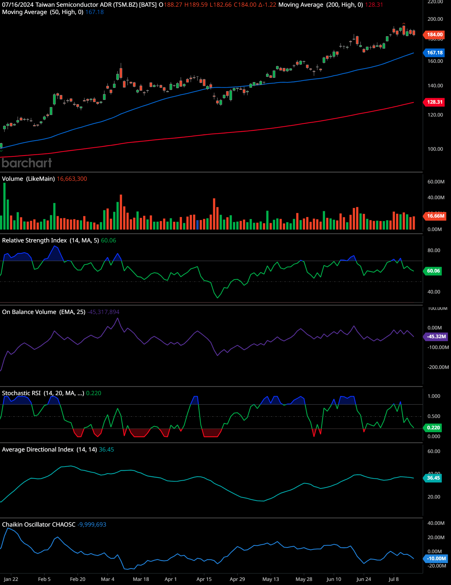Click the Mar 18 date axis label
Viewport: 451px width, 585px height.
pos(141,579)
